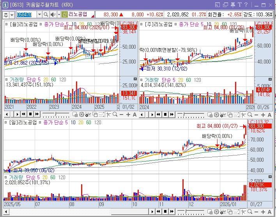Click the 회전율 +2.65% value
This screenshot has width=276, height=217.
234,14
